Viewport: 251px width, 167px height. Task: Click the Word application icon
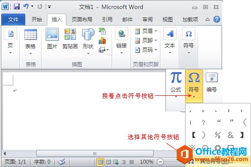[x=5, y=7]
